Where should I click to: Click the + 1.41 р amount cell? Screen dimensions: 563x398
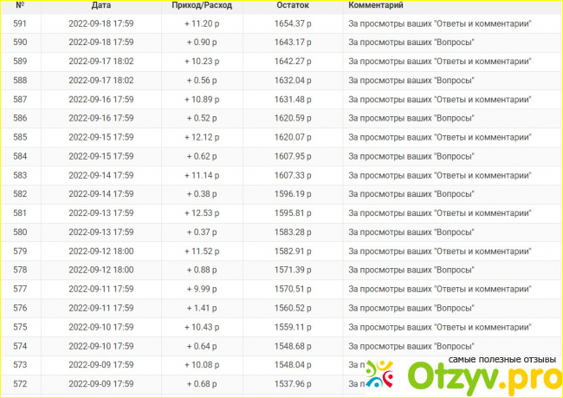(x=201, y=308)
